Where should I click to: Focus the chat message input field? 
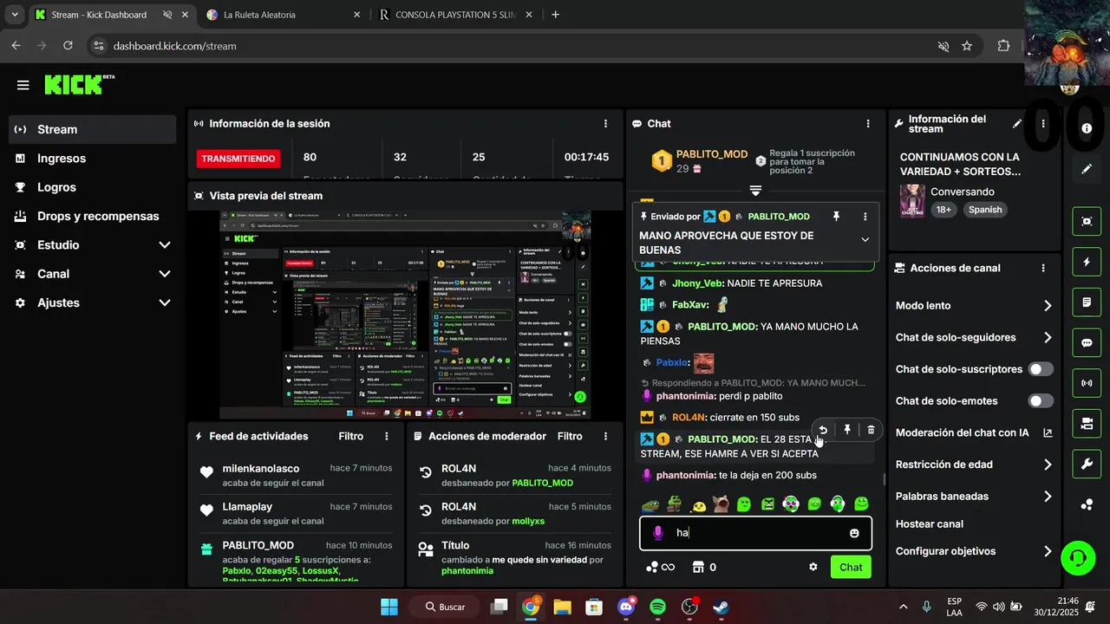[755, 533]
